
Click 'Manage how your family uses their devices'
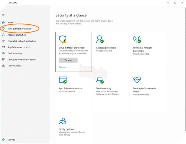(72, 133)
